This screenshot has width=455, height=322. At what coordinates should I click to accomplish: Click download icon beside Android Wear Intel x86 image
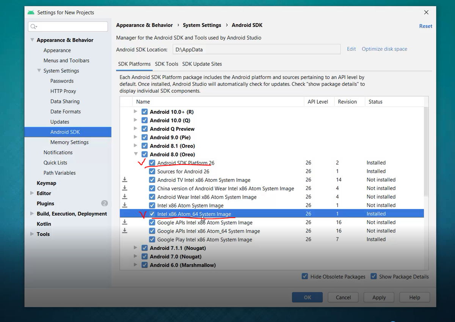(125, 197)
